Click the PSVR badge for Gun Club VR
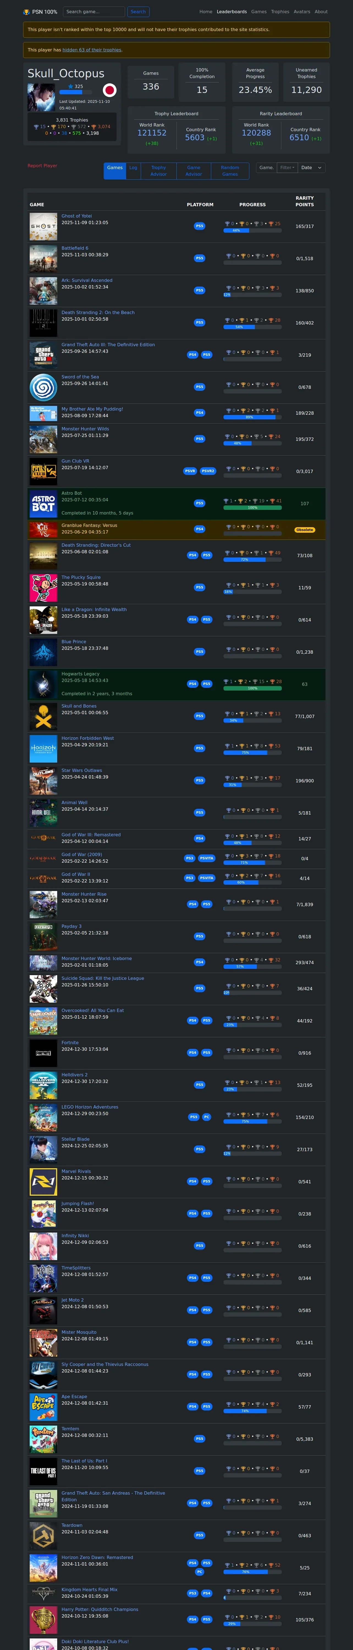The image size is (353, 1650). (190, 471)
